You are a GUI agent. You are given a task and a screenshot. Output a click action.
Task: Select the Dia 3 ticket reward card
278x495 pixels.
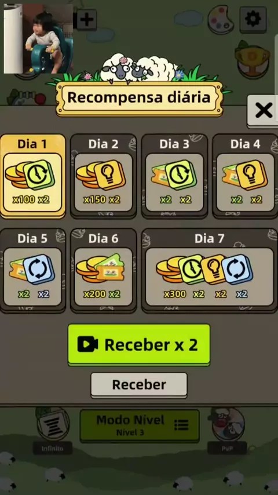174,176
